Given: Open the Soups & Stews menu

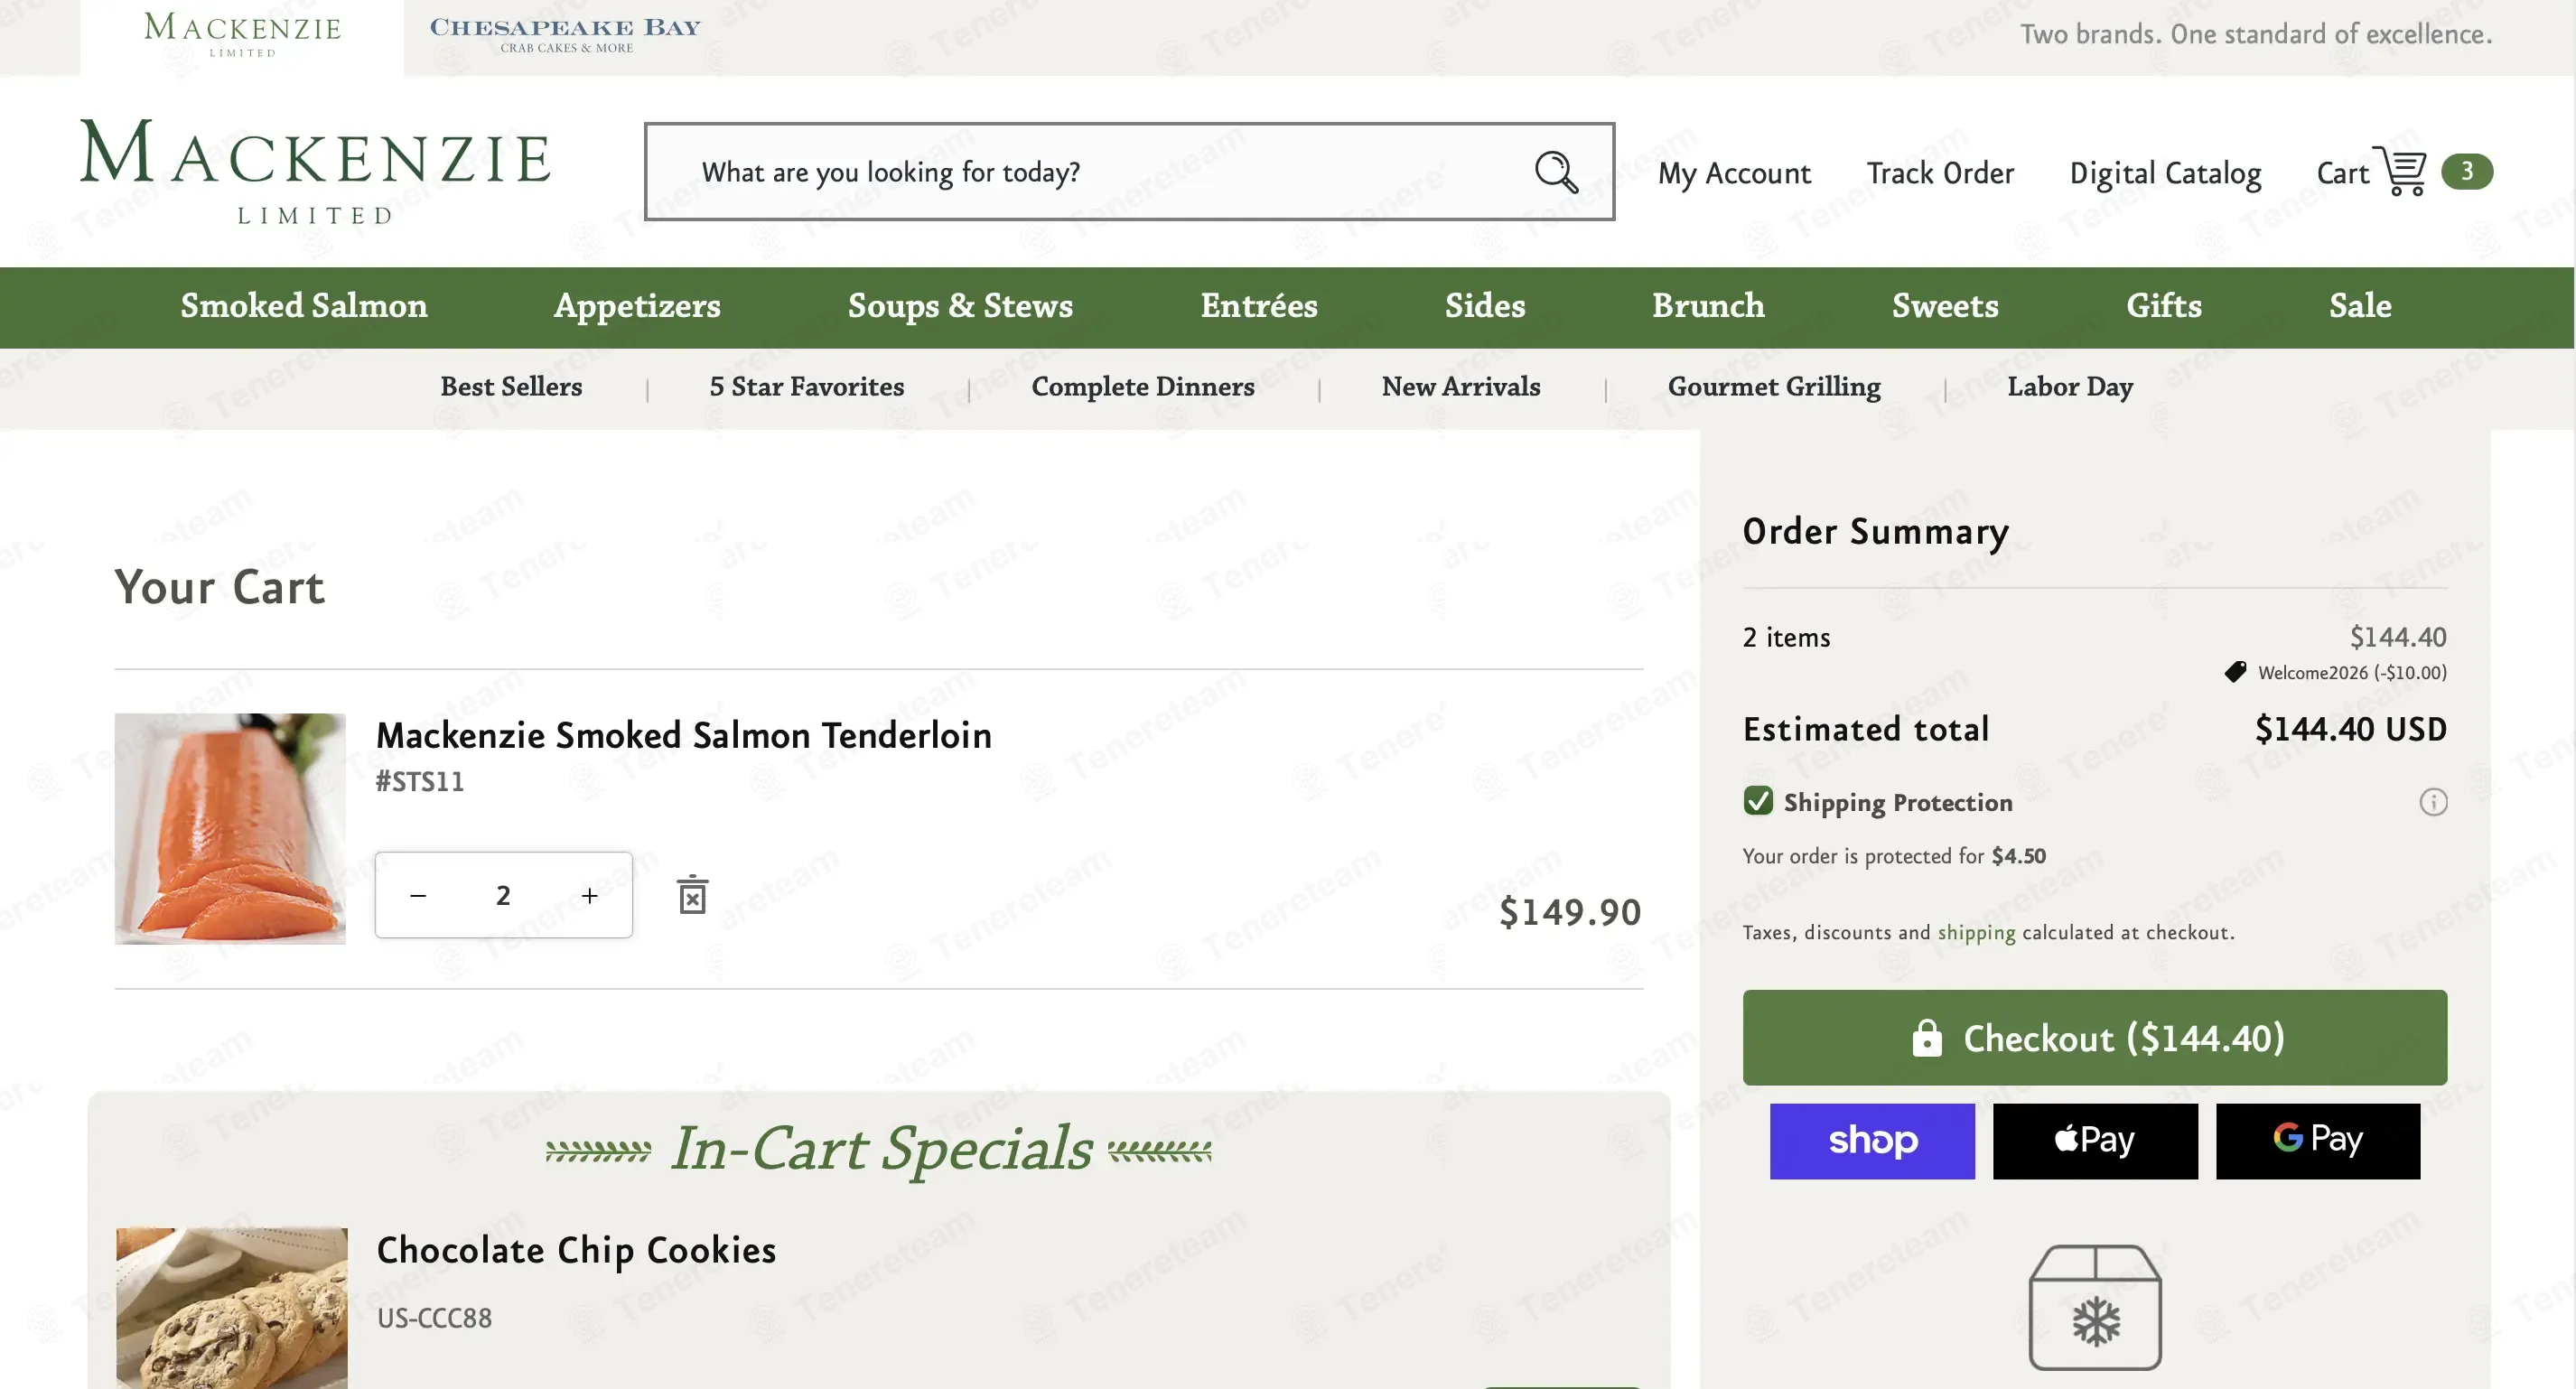Looking at the screenshot, I should (x=960, y=306).
